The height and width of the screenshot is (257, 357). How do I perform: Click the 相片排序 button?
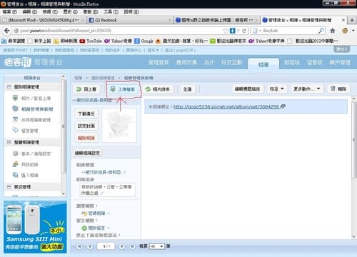click(158, 89)
